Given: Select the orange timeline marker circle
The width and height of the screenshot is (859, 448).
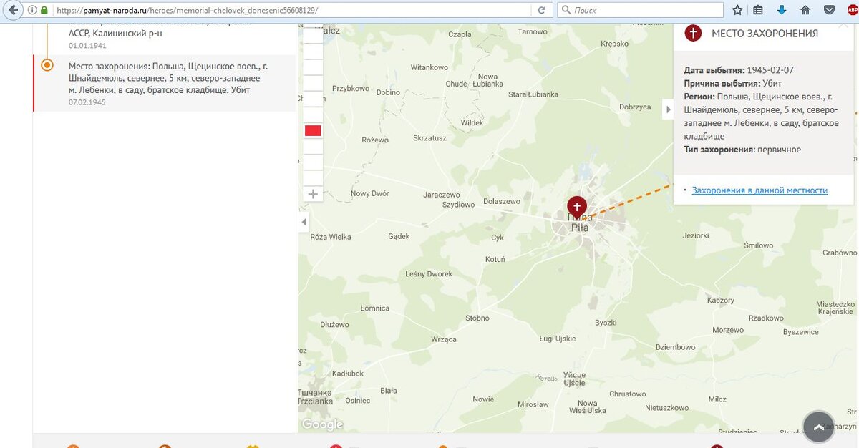Looking at the screenshot, I should click(47, 65).
